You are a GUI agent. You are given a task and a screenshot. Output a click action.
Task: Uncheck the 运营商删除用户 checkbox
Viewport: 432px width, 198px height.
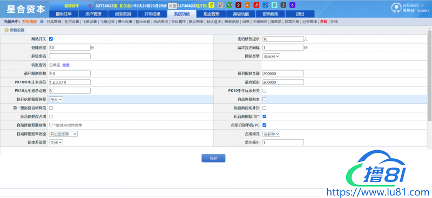coord(264,116)
